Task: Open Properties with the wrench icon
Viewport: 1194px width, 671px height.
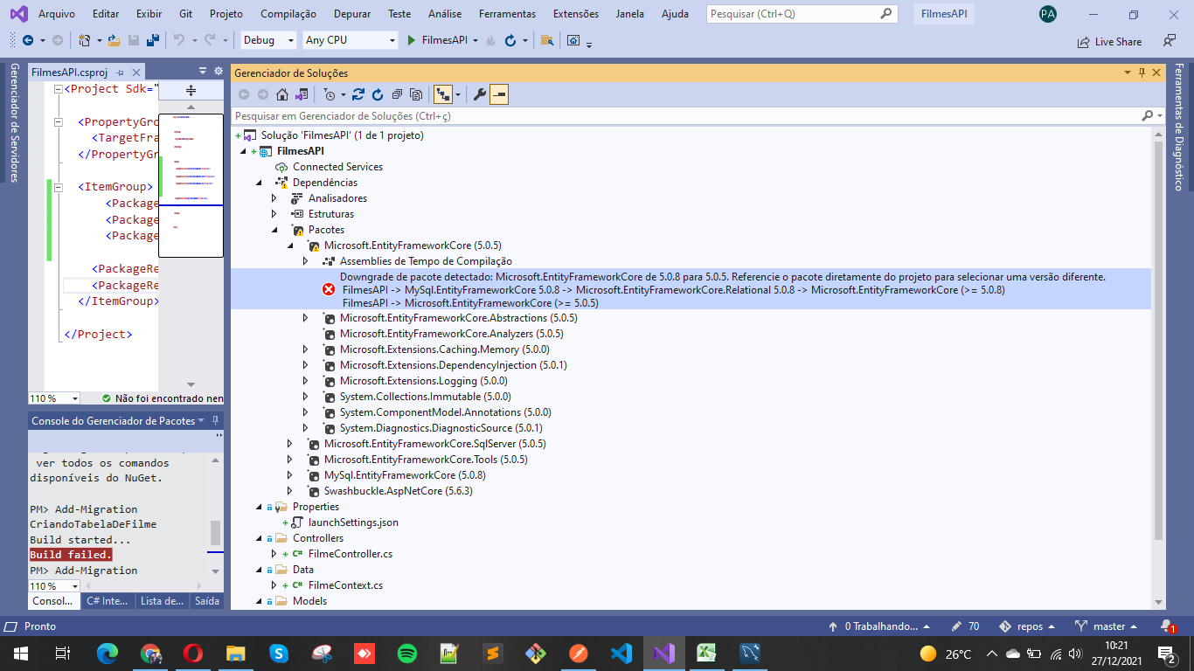Action: 480,94
